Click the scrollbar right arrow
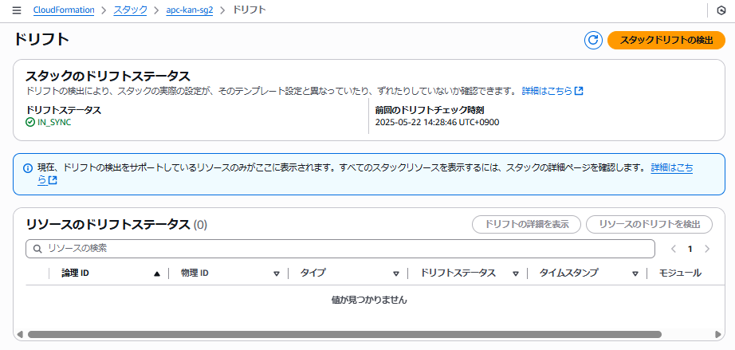This screenshot has height=350, width=735. click(x=717, y=335)
